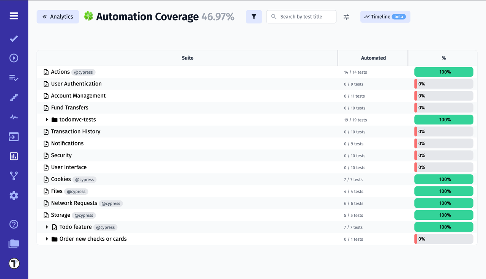Open the hamburger menu at top left
486x279 pixels.
pos(14,16)
